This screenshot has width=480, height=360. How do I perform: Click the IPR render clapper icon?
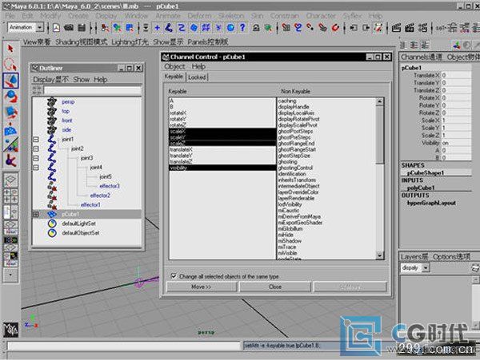410,28
